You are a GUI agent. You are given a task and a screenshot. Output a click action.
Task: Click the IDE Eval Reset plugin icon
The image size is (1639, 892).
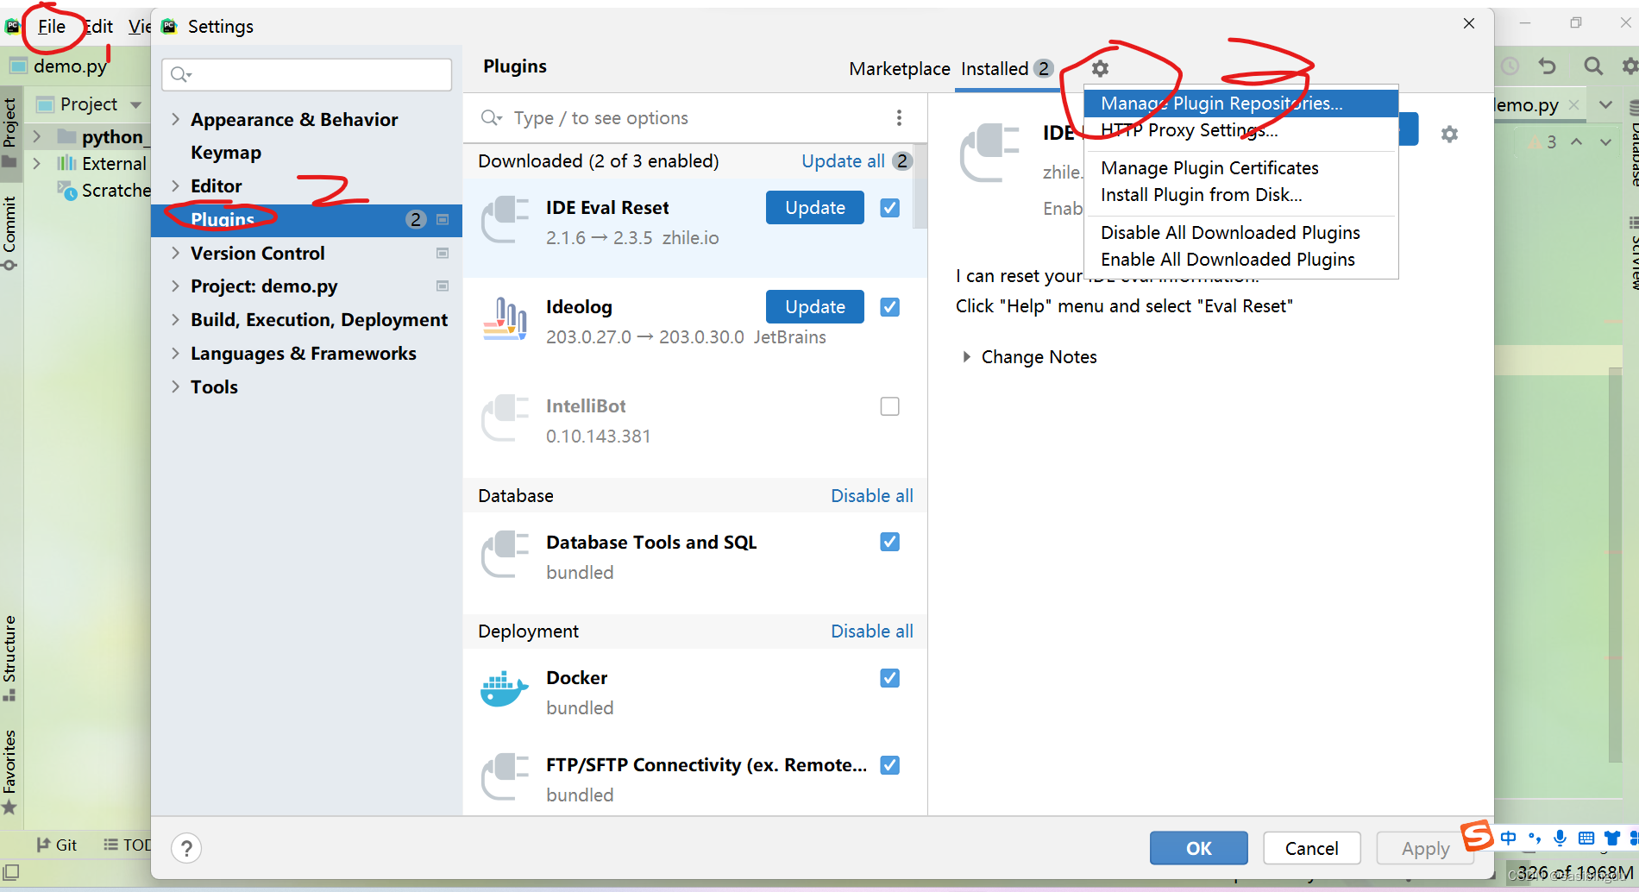click(505, 220)
